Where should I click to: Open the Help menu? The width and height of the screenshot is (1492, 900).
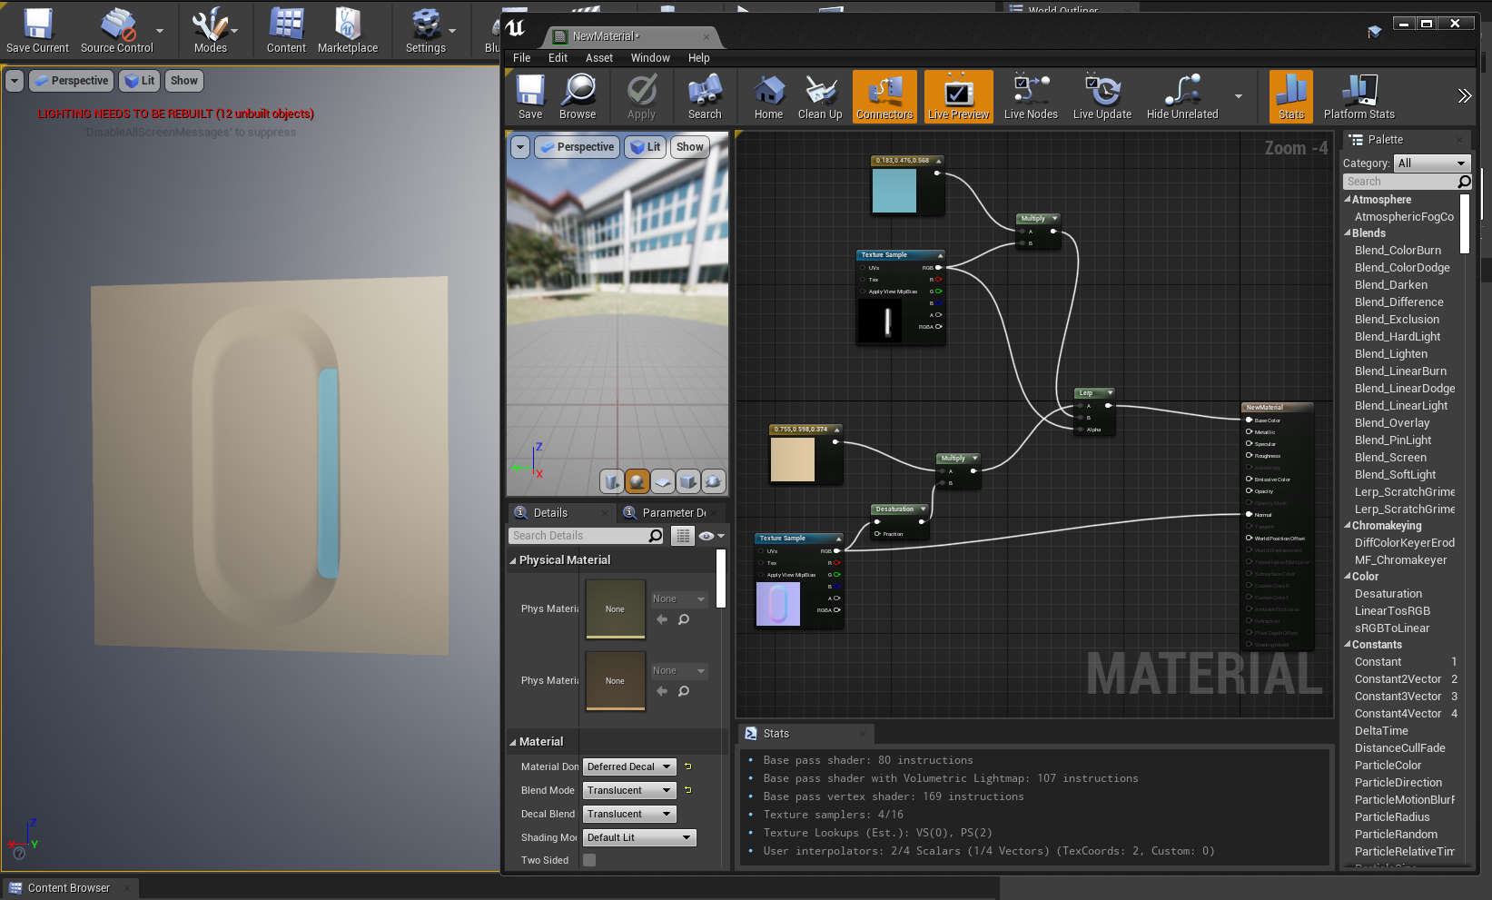[x=699, y=58]
